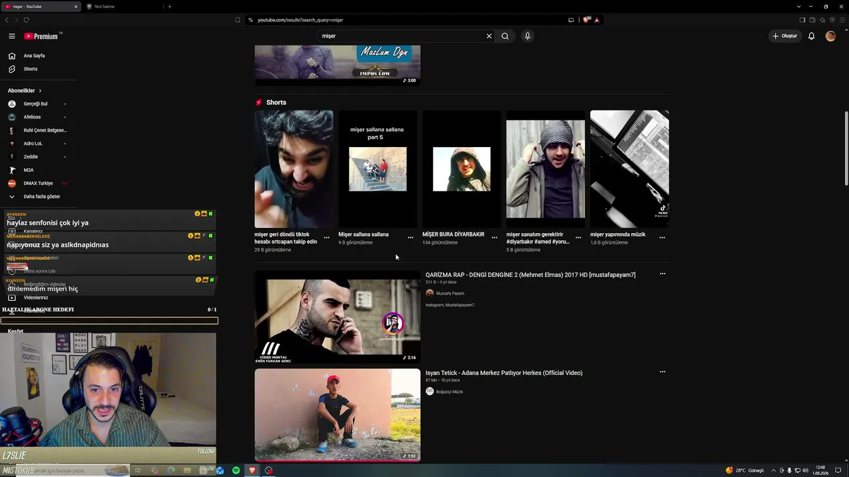This screenshot has height=477, width=849.
Task: Play QARİZMA RAP video thumbnail
Action: [x=338, y=317]
